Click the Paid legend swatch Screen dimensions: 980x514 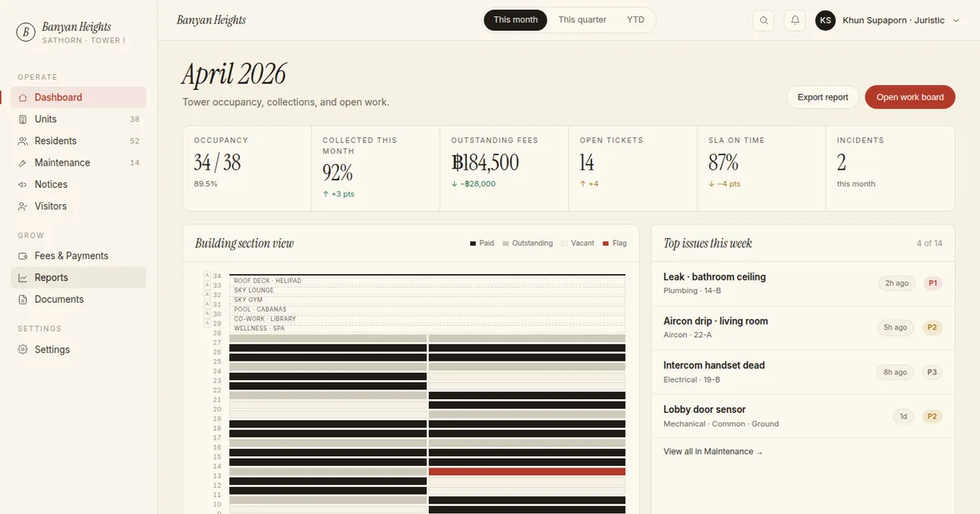click(x=473, y=243)
